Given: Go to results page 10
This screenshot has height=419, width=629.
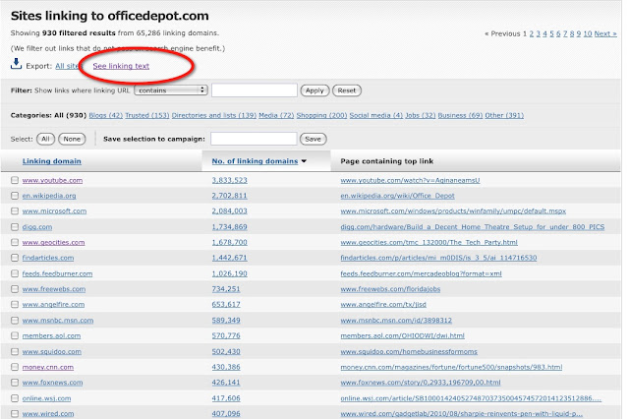Looking at the screenshot, I should pos(588,33).
